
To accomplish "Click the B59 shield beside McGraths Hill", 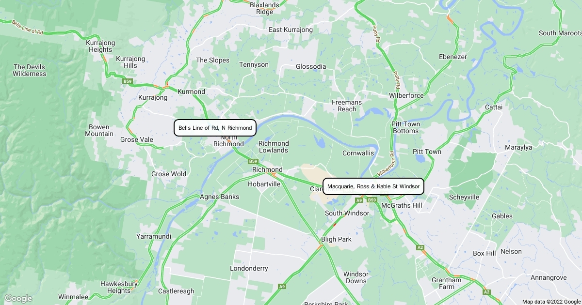I will point(372,200).
